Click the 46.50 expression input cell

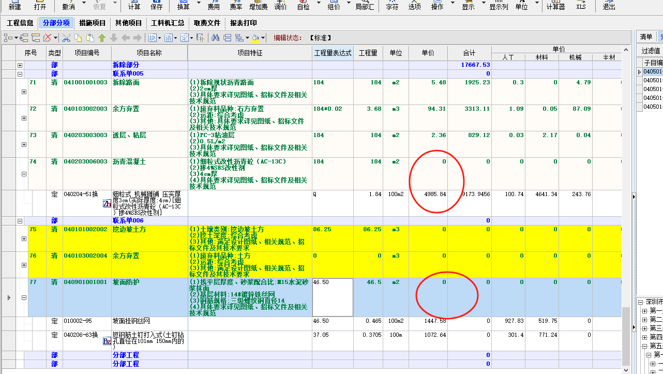click(x=333, y=297)
